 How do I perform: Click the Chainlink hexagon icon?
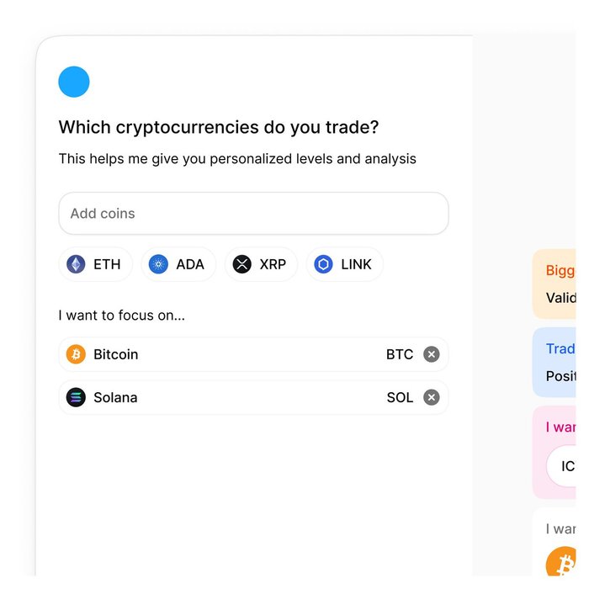pyautogui.click(x=324, y=264)
